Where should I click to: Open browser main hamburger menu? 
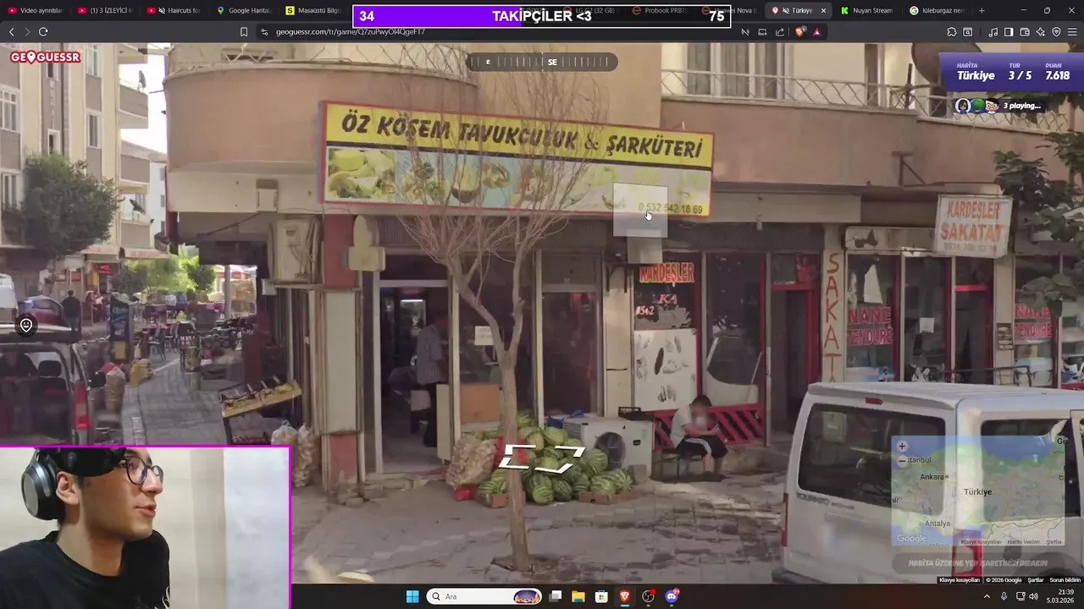point(1072,31)
